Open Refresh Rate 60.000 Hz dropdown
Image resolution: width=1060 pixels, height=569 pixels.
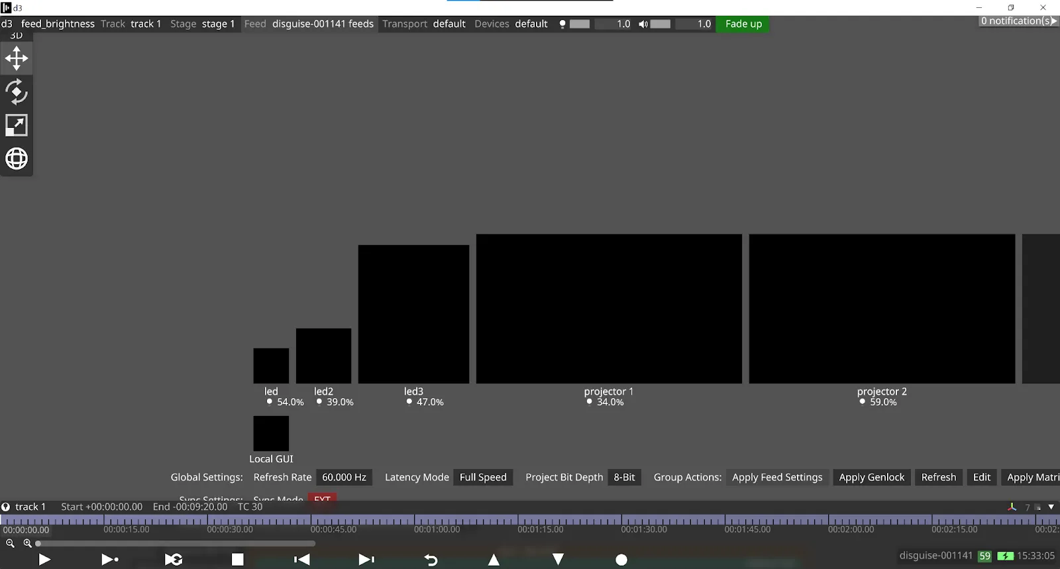[344, 478]
